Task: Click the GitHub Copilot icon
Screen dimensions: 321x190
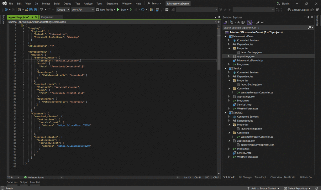Action: tap(289, 10)
